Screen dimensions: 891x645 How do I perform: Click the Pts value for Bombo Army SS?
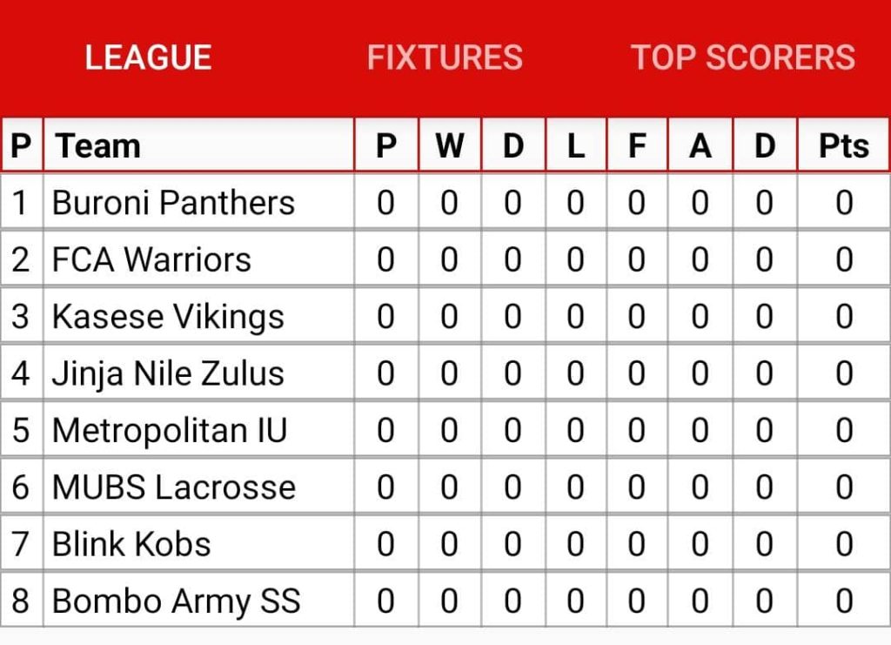click(x=844, y=601)
